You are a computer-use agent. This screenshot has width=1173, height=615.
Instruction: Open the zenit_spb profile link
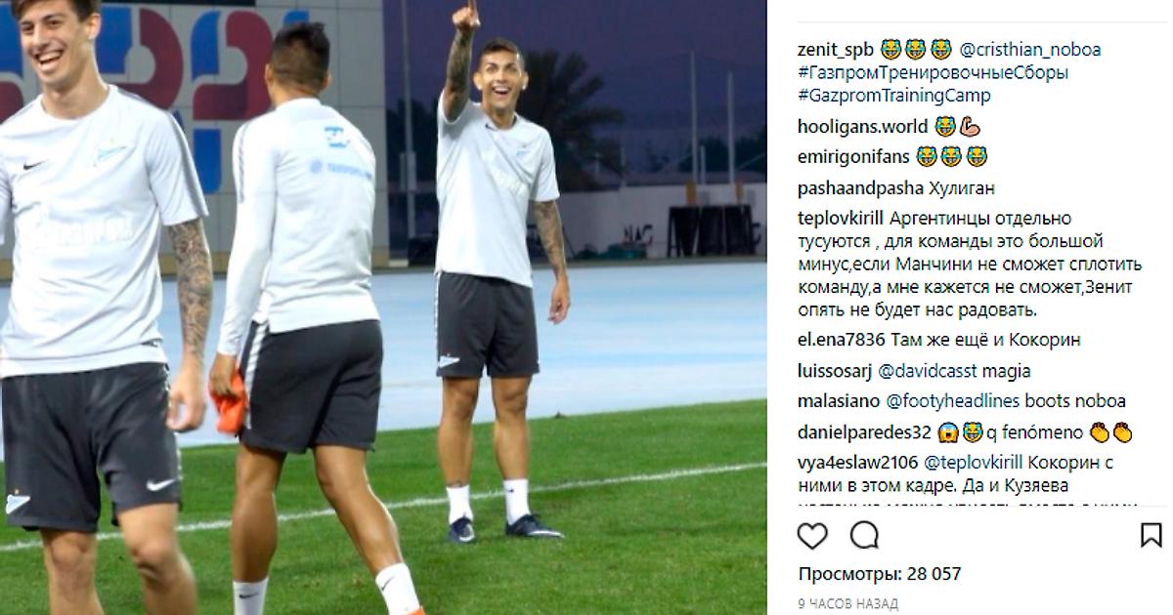(836, 50)
